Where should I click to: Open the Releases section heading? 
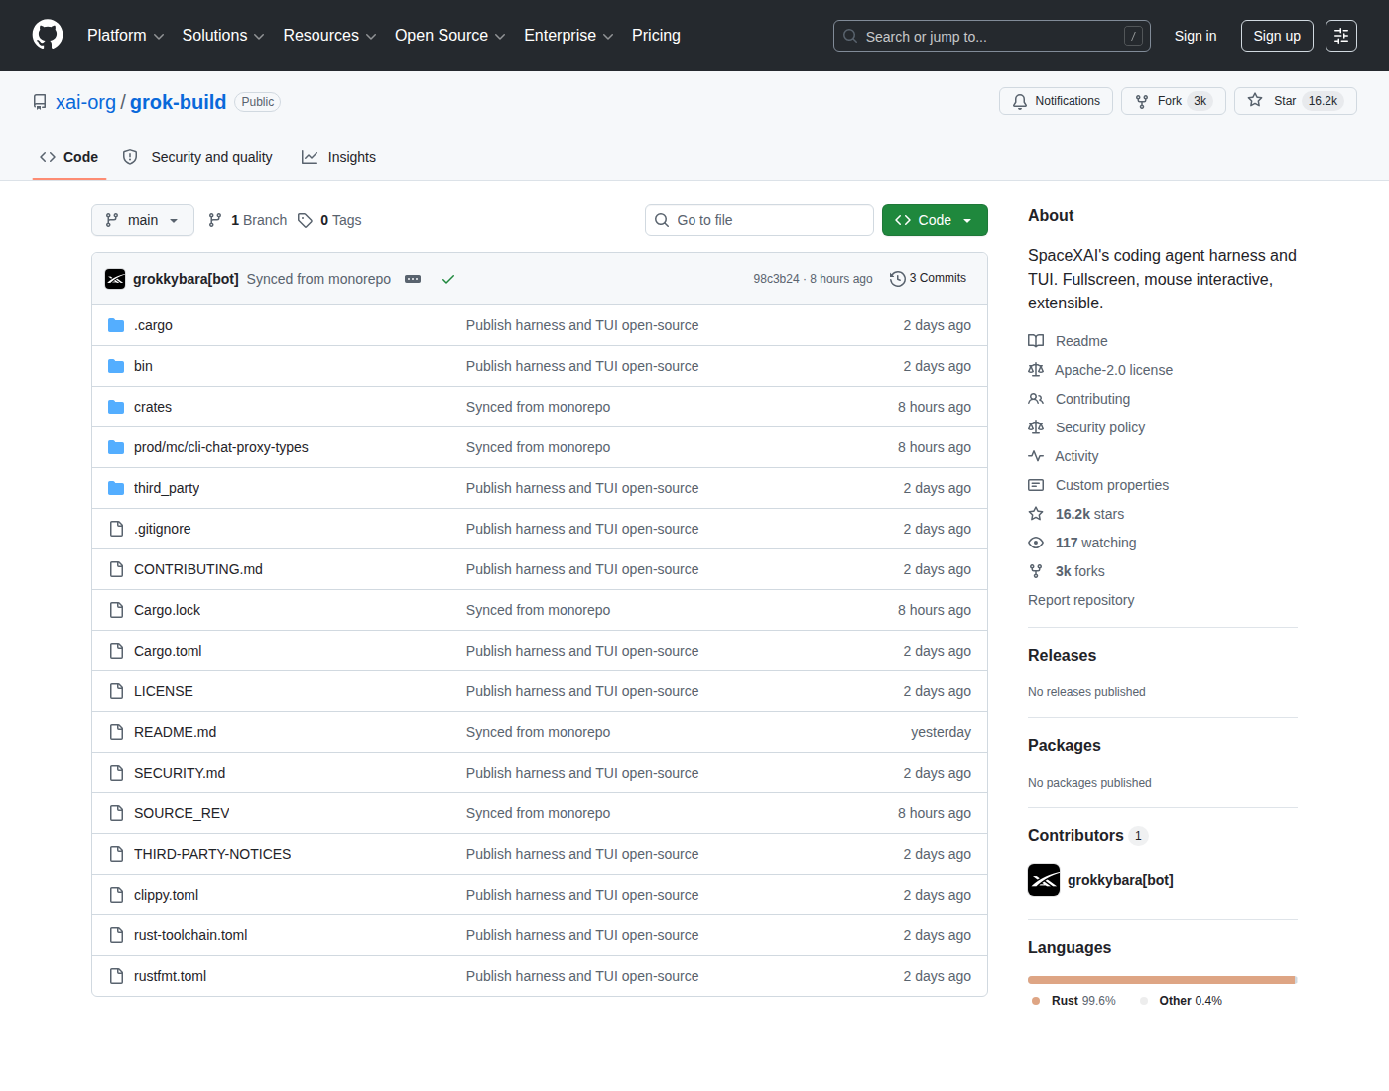point(1062,655)
